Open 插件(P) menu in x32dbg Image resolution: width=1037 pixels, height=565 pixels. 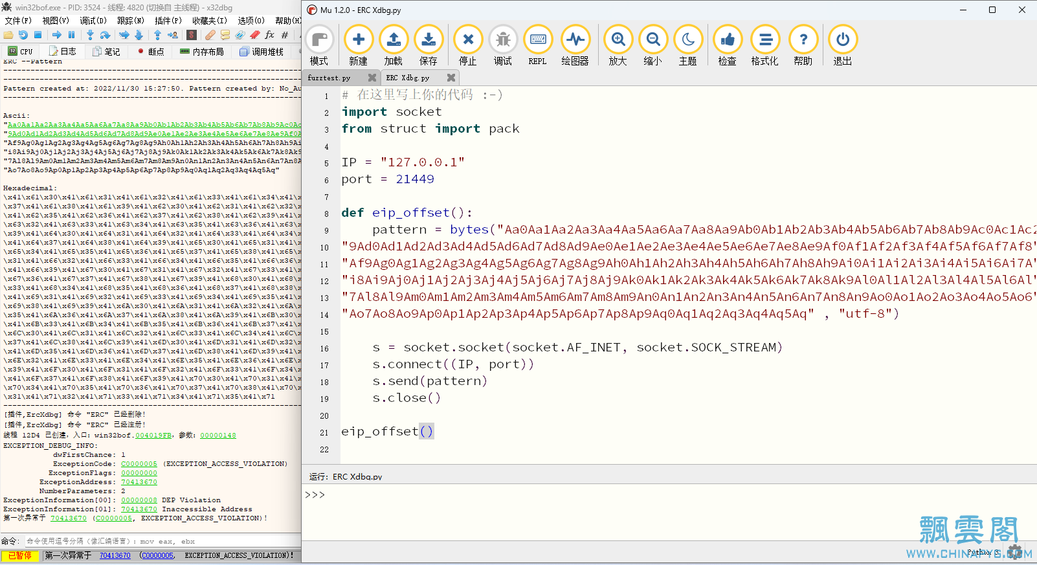168,21
